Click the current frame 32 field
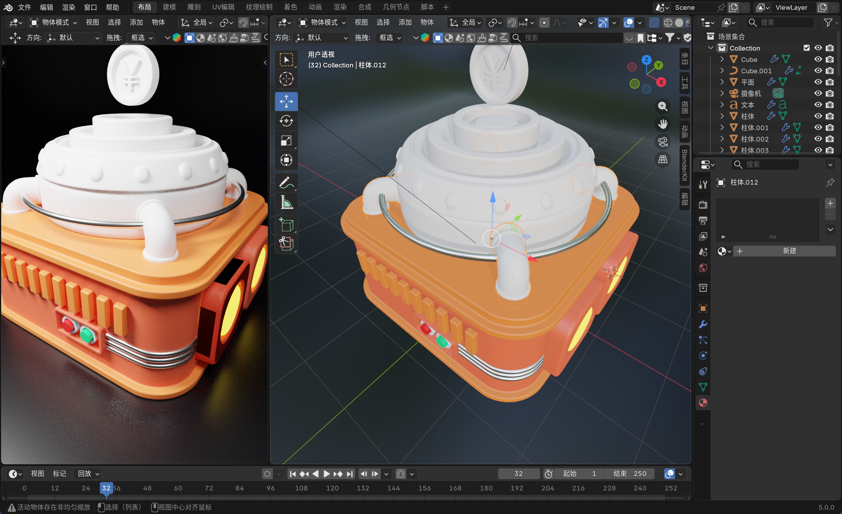The width and height of the screenshot is (842, 514). (518, 474)
